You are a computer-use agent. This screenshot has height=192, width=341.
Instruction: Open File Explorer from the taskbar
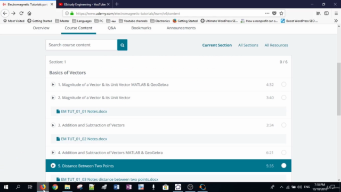click(68, 187)
